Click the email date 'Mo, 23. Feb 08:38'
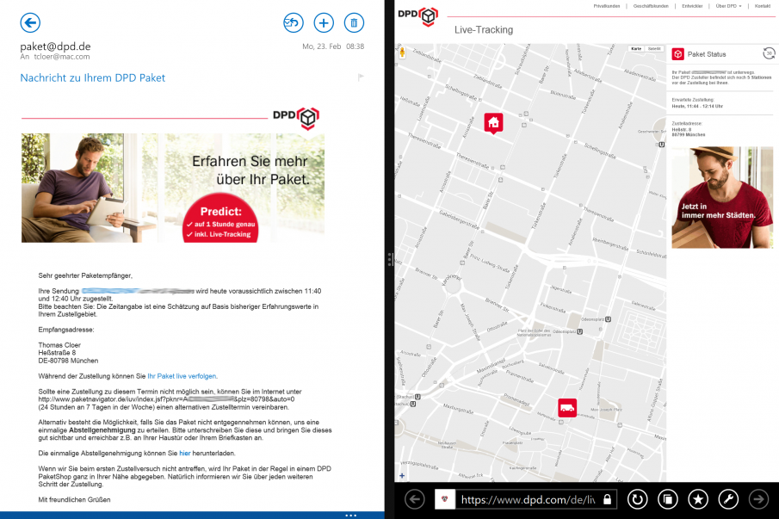Viewport: 779px width, 519px height. 333,46
